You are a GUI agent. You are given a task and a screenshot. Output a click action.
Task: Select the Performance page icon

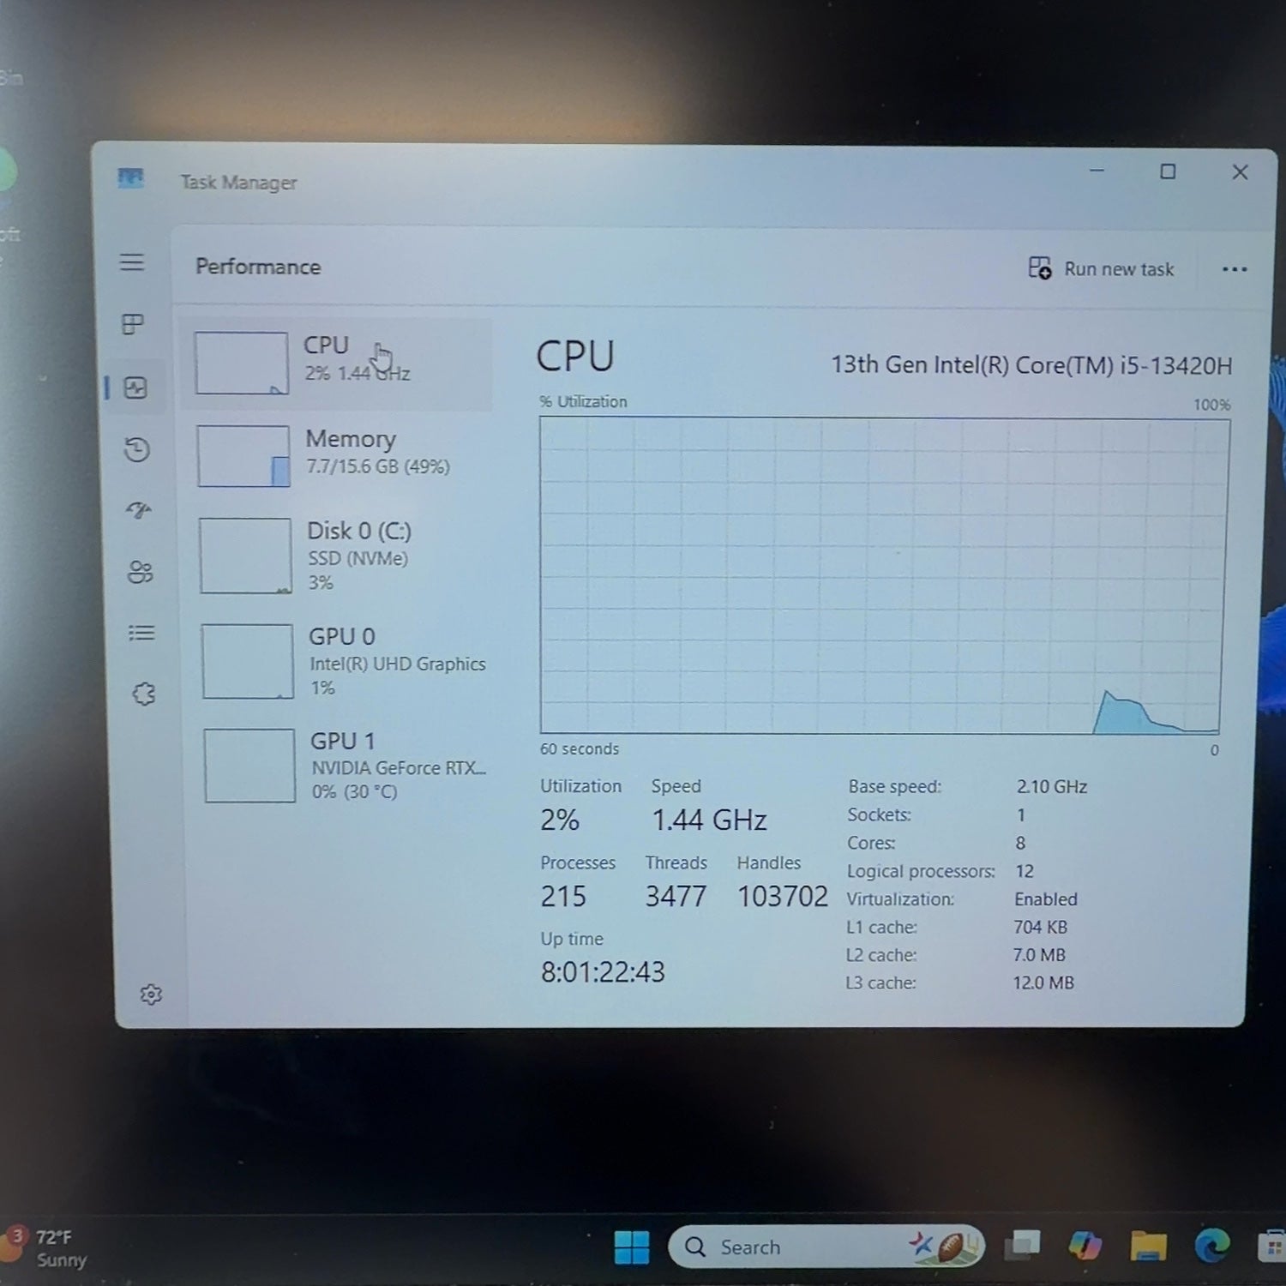(x=135, y=388)
